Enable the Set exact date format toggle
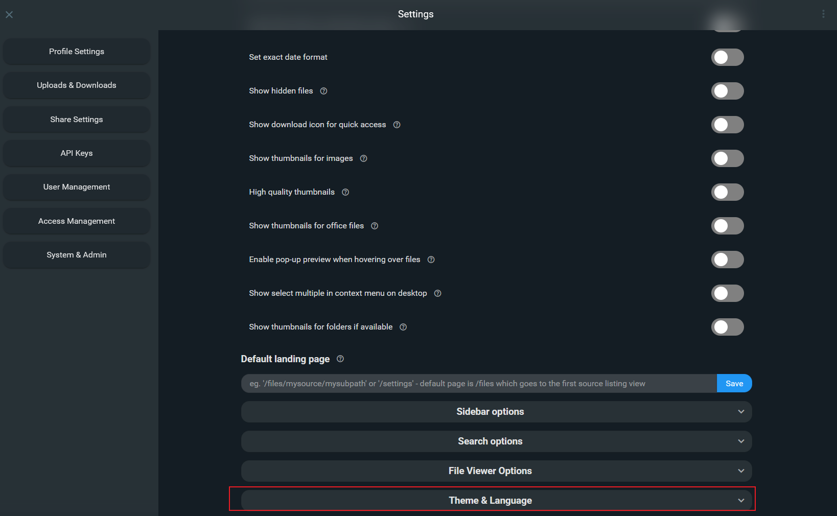The height and width of the screenshot is (516, 837). 727,57
